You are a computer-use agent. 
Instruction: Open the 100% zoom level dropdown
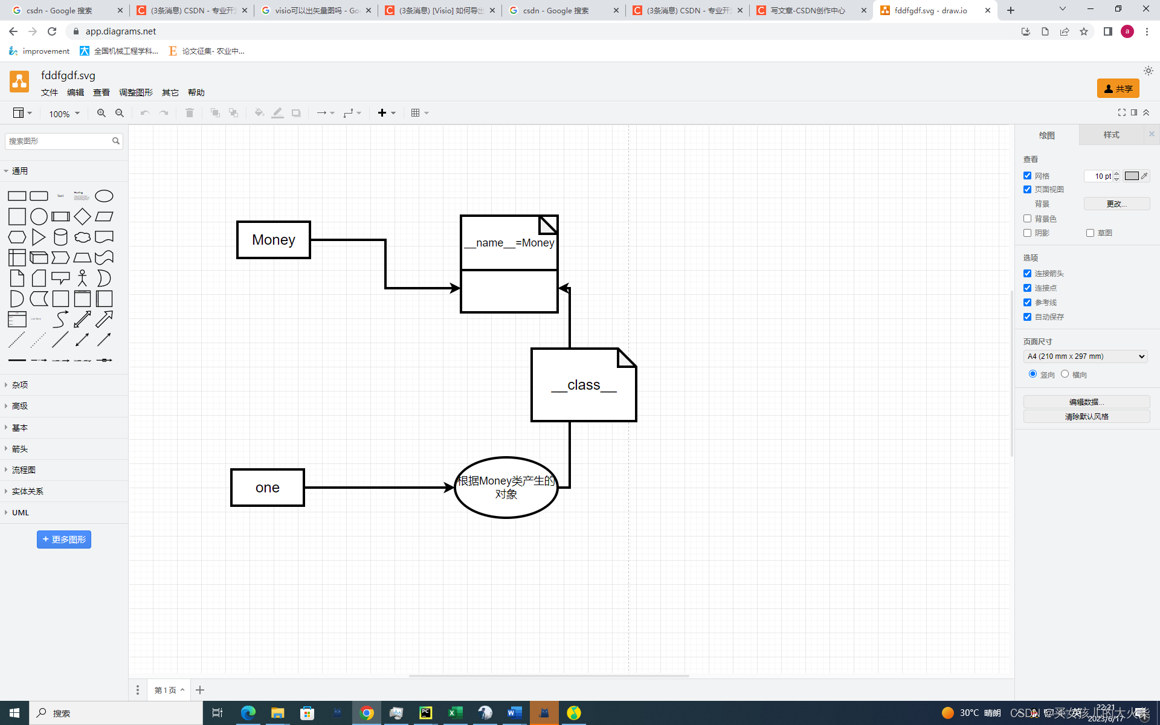[x=64, y=114]
